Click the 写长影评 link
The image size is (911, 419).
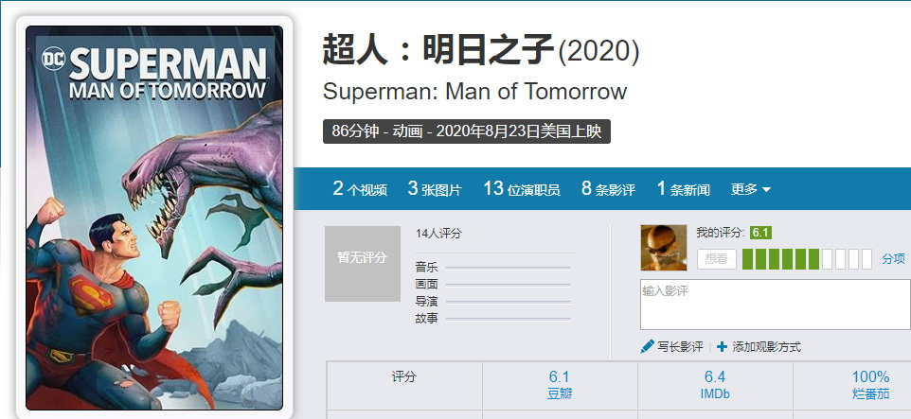[680, 347]
